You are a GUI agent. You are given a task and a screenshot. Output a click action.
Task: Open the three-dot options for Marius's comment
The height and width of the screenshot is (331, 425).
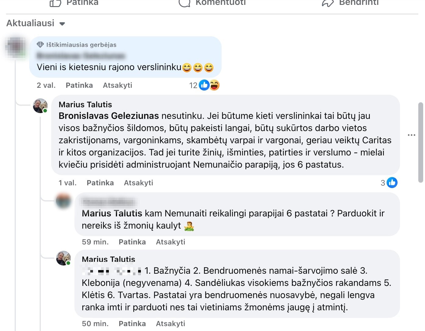tap(412, 135)
